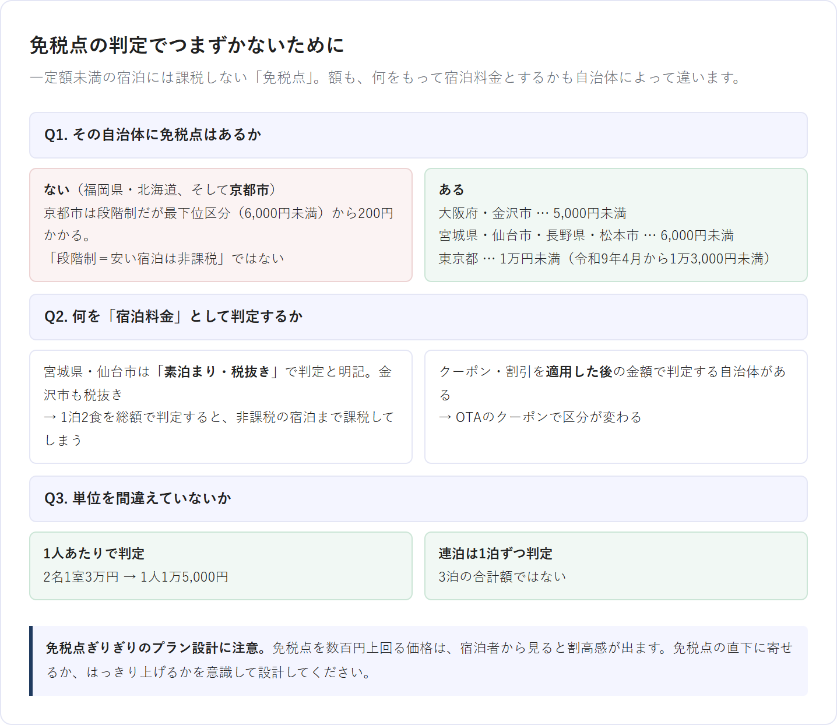Click the ある card title
The image size is (837, 725).
452,190
